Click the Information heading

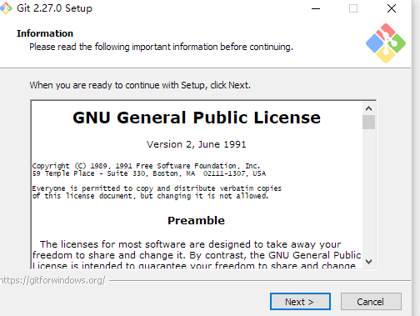pos(45,33)
